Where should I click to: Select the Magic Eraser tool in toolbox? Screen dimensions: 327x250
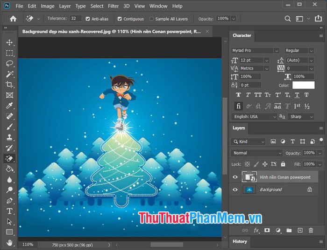tap(9, 159)
